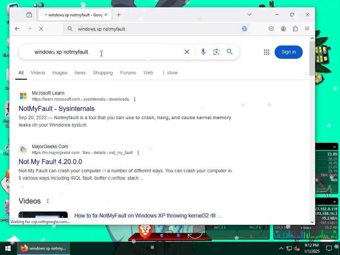The height and width of the screenshot is (255, 340).
Task: Open the Windows Start menu
Action: point(8,248)
